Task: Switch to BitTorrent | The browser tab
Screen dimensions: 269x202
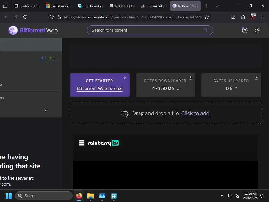Action: (x=122, y=6)
